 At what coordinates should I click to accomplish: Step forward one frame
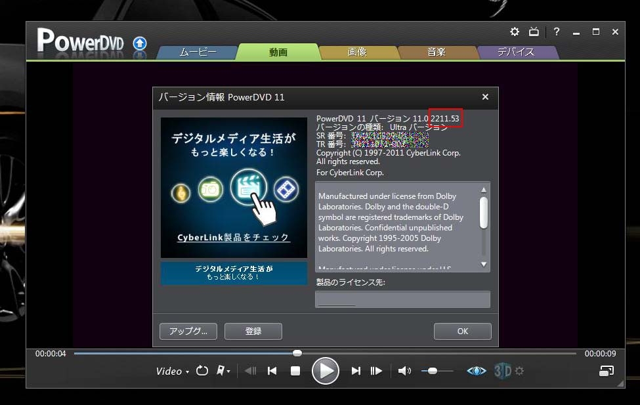[x=376, y=371]
